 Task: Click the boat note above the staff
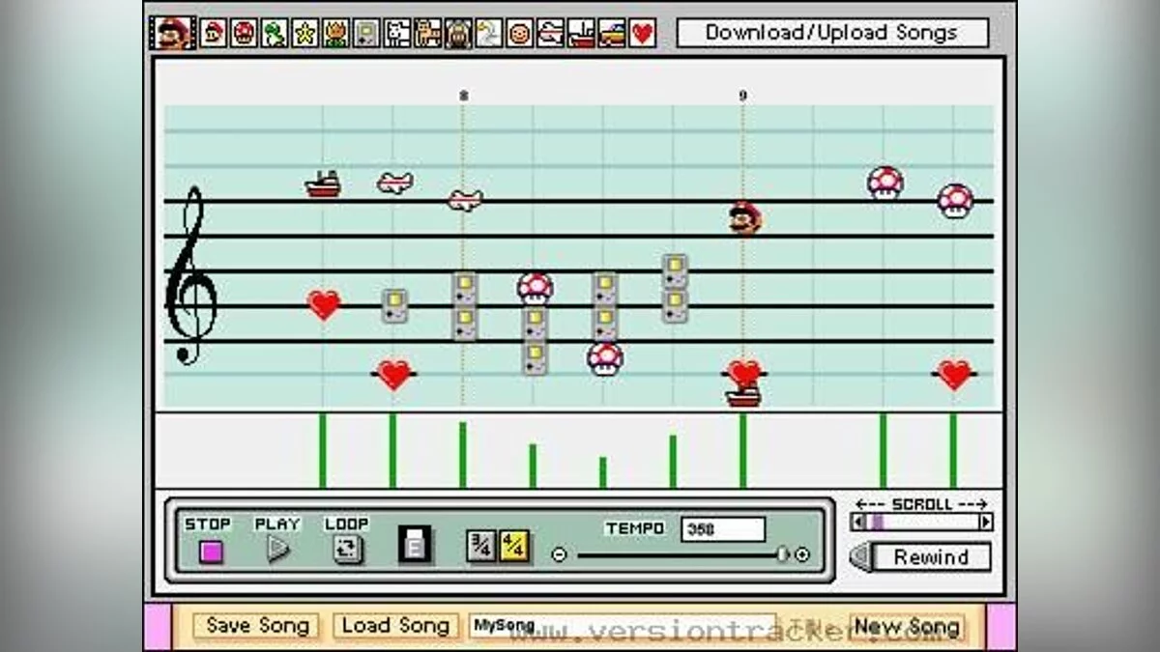323,184
